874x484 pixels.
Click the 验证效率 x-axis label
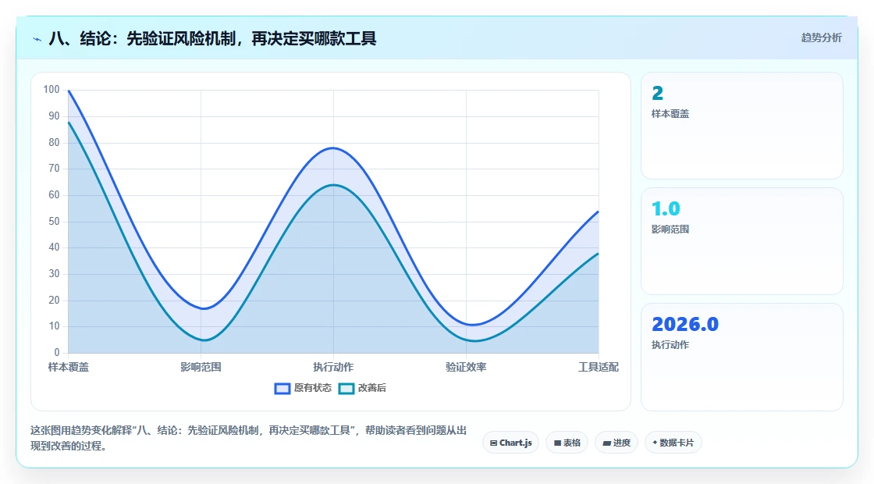point(466,367)
